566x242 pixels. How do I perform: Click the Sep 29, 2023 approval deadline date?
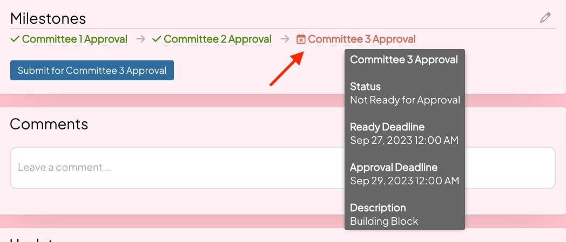pyautogui.click(x=405, y=181)
